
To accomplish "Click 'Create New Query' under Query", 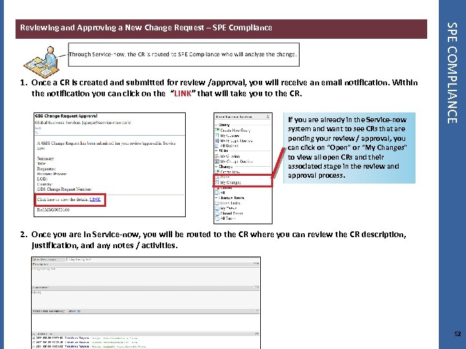I will click(x=236, y=131).
